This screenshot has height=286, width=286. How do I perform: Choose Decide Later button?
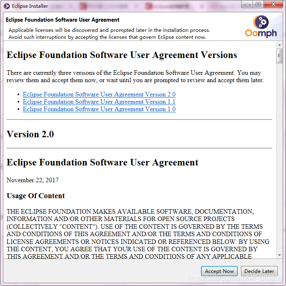(259, 271)
